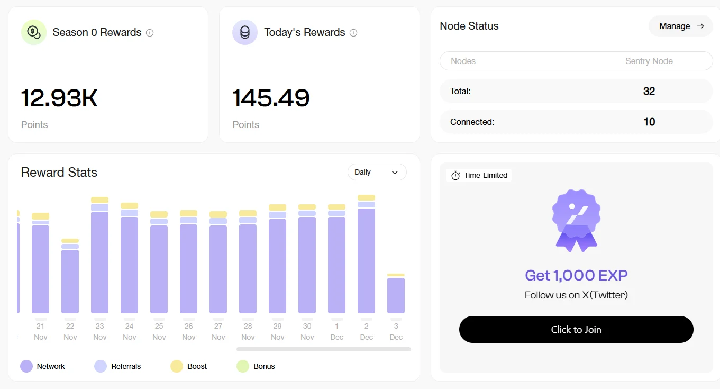
Task: Click the 12.93K points value
Action: 59,98
